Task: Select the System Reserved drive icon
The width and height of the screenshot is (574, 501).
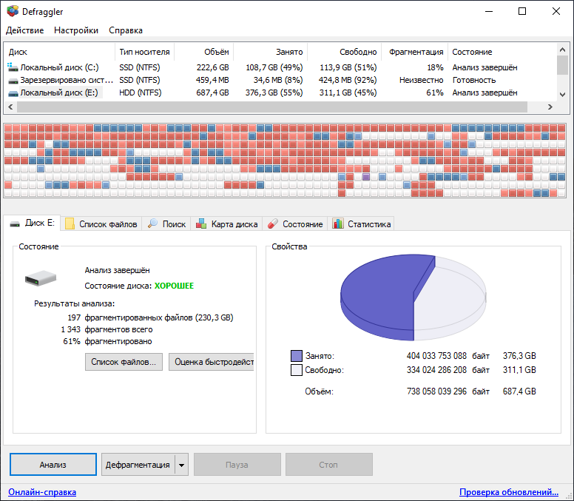Action: pos(13,81)
